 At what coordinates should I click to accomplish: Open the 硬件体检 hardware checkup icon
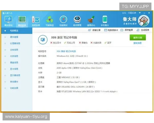click(x=8, y=21)
